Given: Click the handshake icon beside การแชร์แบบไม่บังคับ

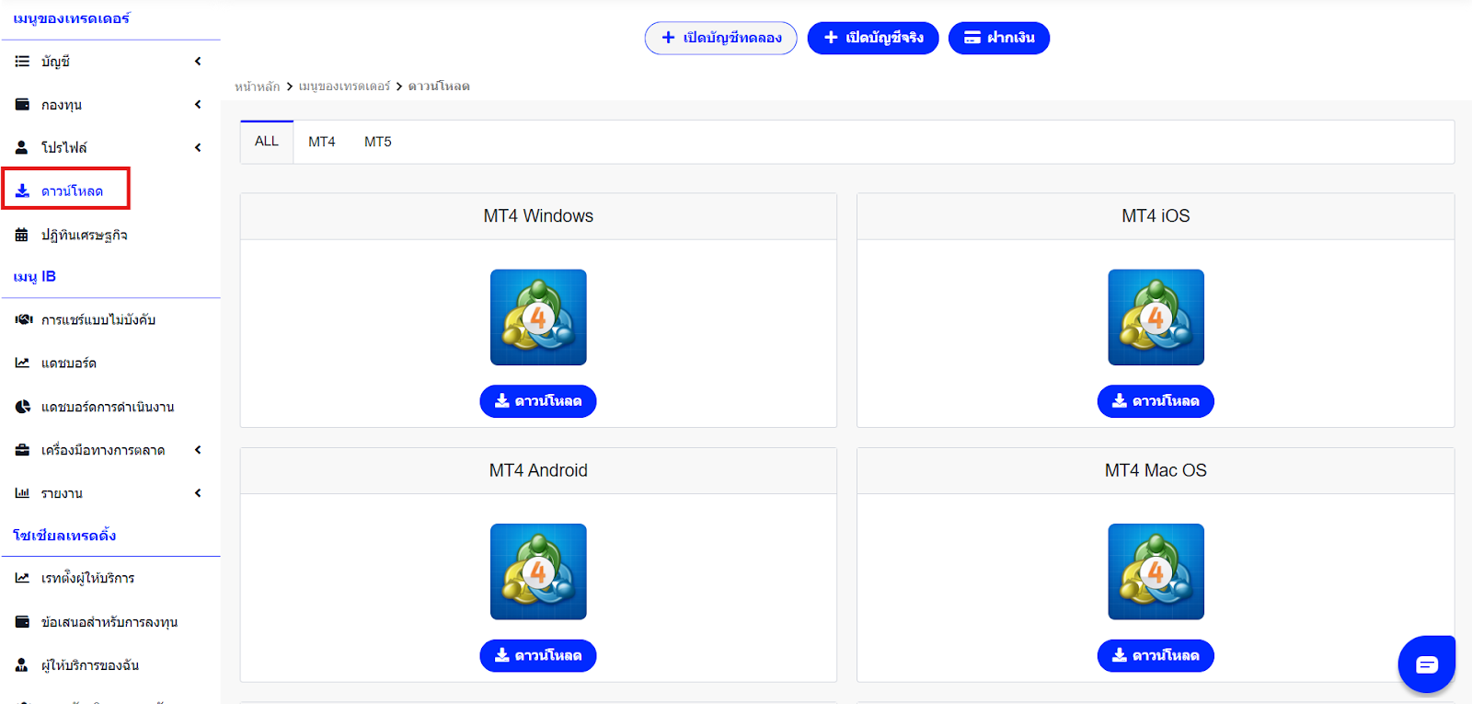Looking at the screenshot, I should click(x=23, y=319).
